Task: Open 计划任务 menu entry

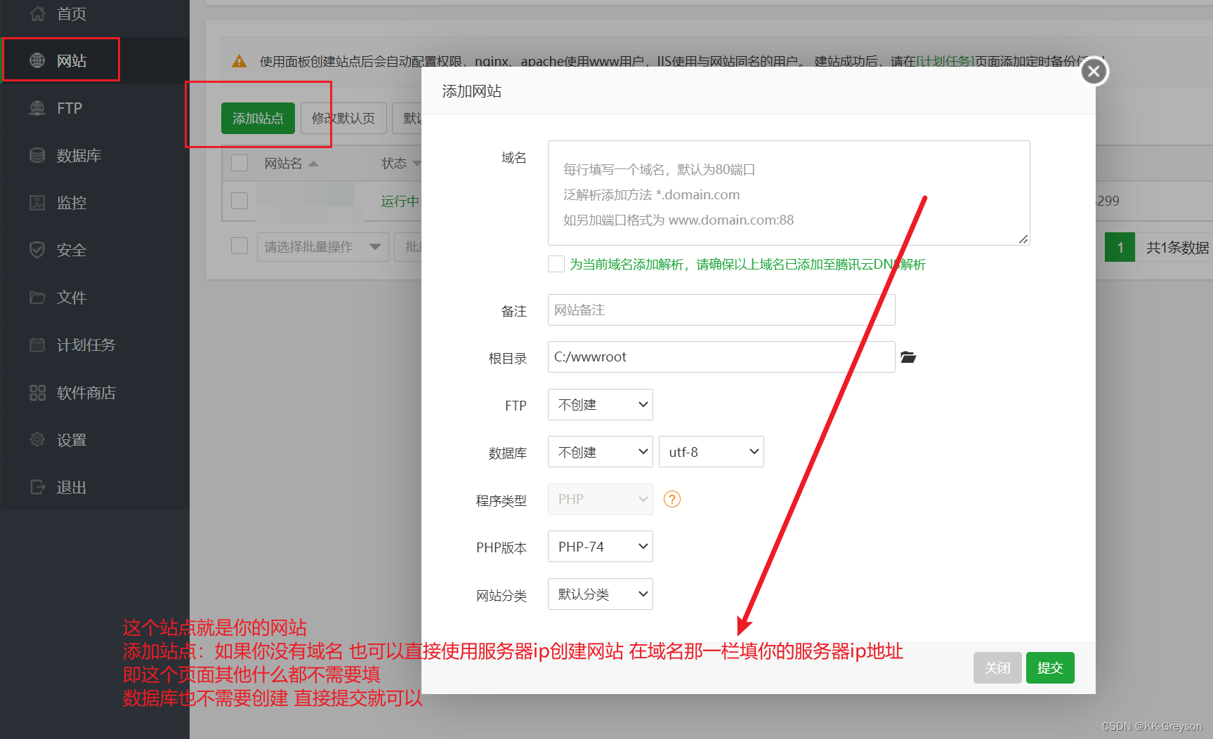Action: point(86,345)
